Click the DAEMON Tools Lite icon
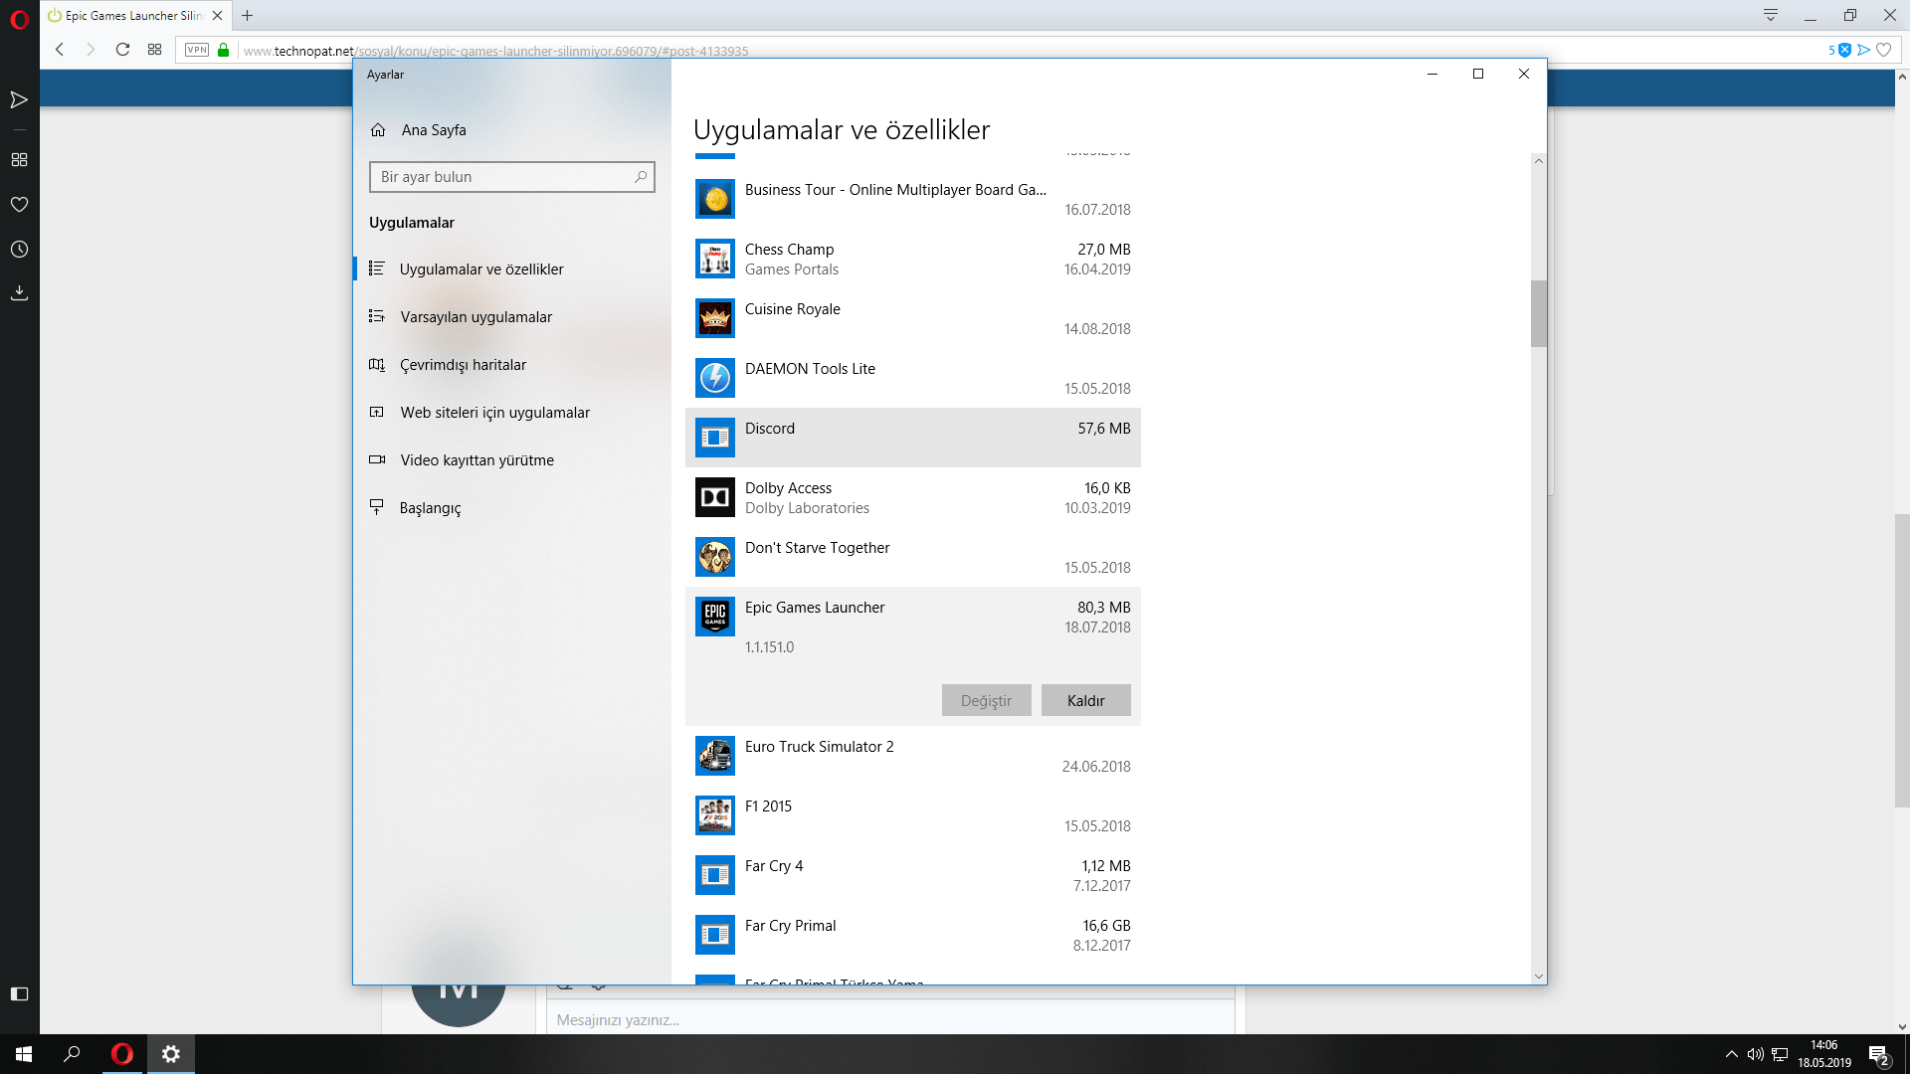Screen dimensions: 1910x1074 [714, 378]
